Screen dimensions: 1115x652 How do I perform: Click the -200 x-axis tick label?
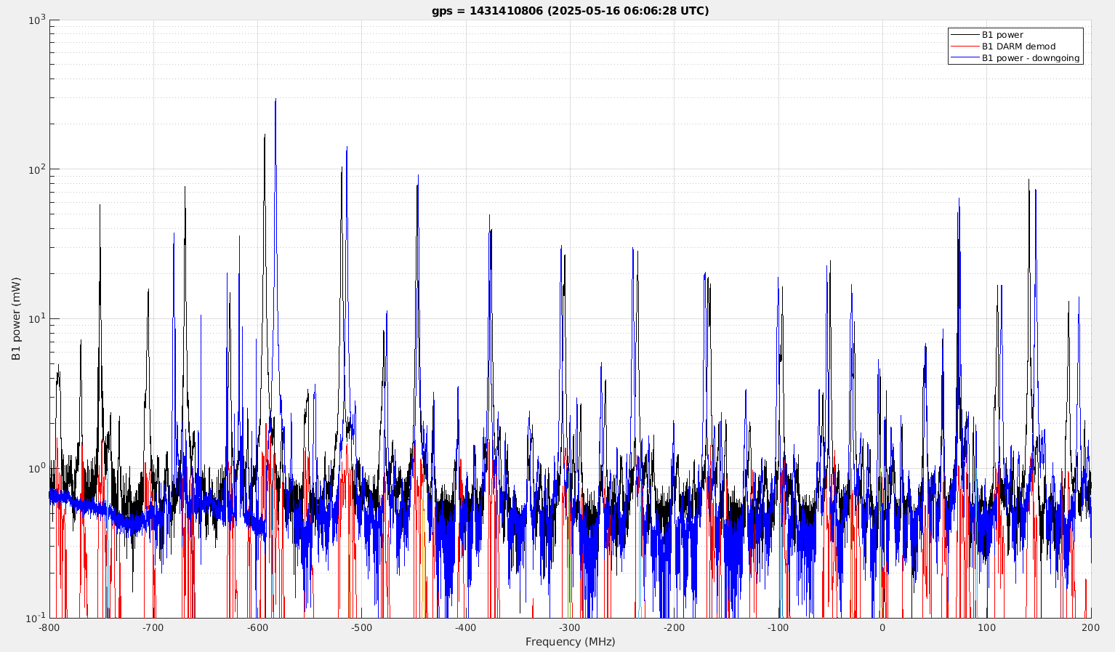[x=674, y=627]
